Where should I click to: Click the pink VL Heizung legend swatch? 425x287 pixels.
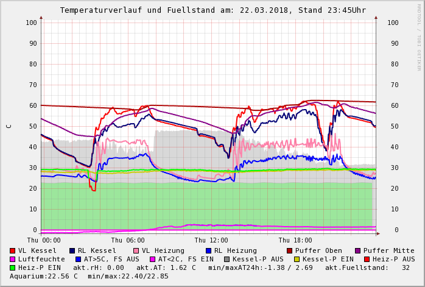[x=136, y=250]
